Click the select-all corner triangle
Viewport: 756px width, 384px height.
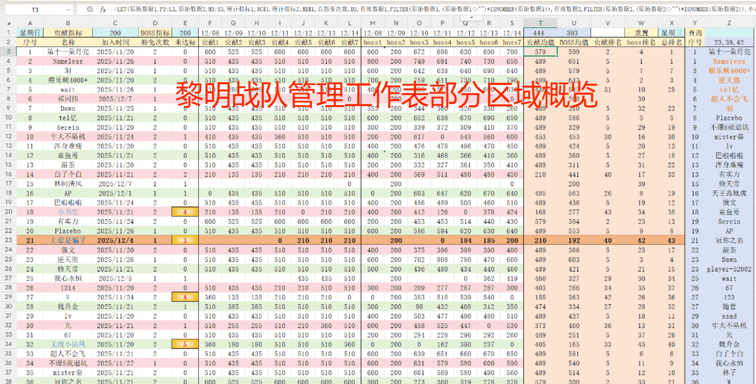pyautogui.click(x=9, y=23)
